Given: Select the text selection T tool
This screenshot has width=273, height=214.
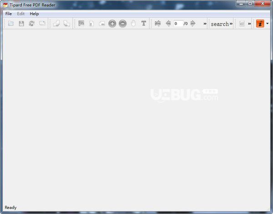Looking at the screenshot, I should click(144, 23).
